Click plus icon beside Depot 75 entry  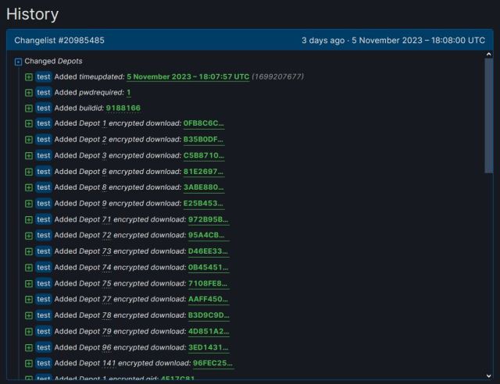coord(29,283)
